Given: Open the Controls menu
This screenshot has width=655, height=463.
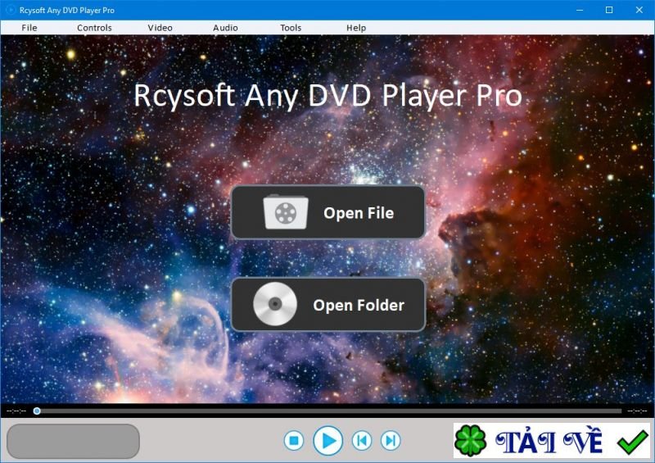Looking at the screenshot, I should click(94, 28).
